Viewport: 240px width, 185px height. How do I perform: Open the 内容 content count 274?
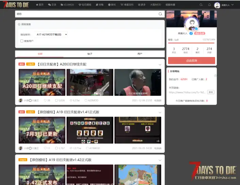(x=209, y=50)
